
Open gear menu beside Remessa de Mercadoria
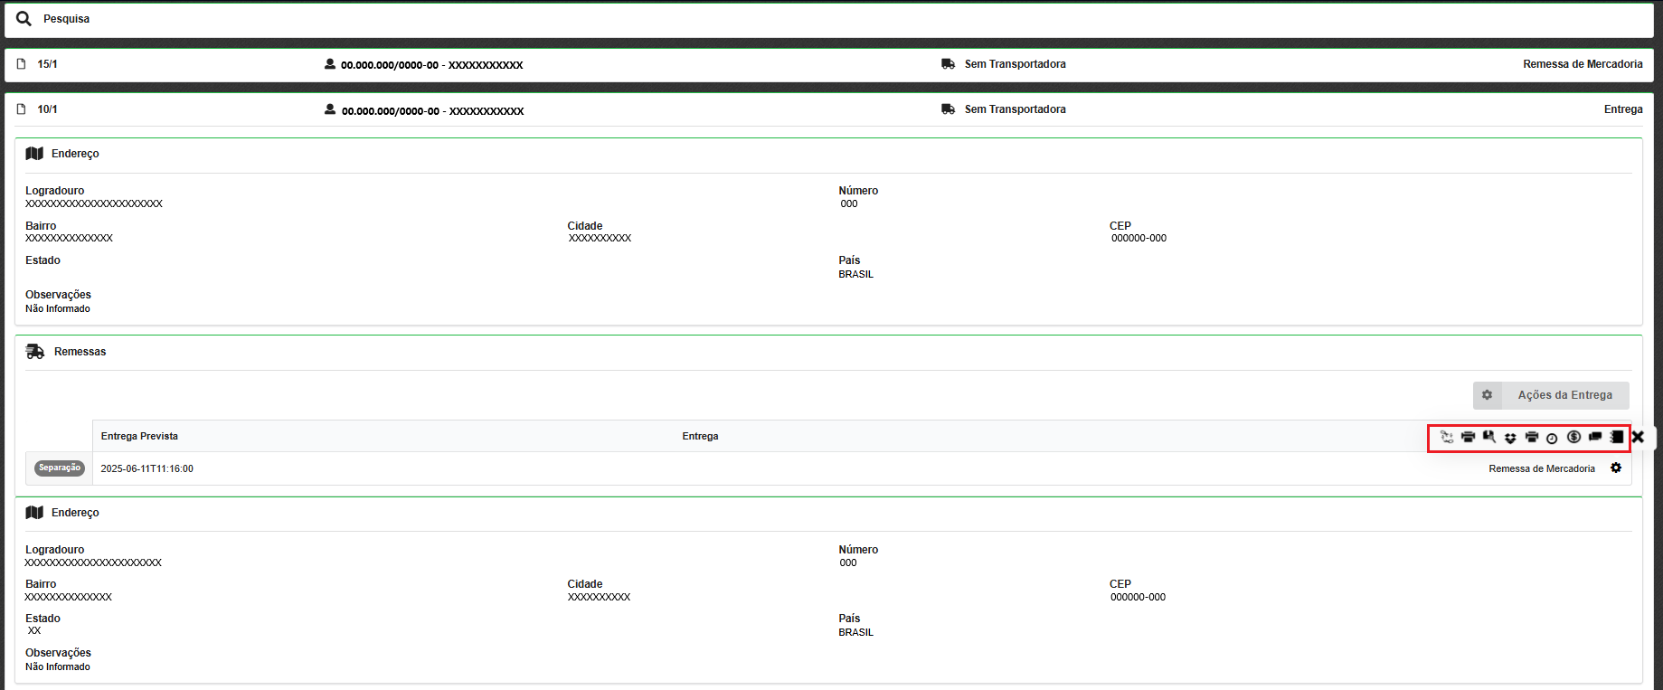(1616, 468)
